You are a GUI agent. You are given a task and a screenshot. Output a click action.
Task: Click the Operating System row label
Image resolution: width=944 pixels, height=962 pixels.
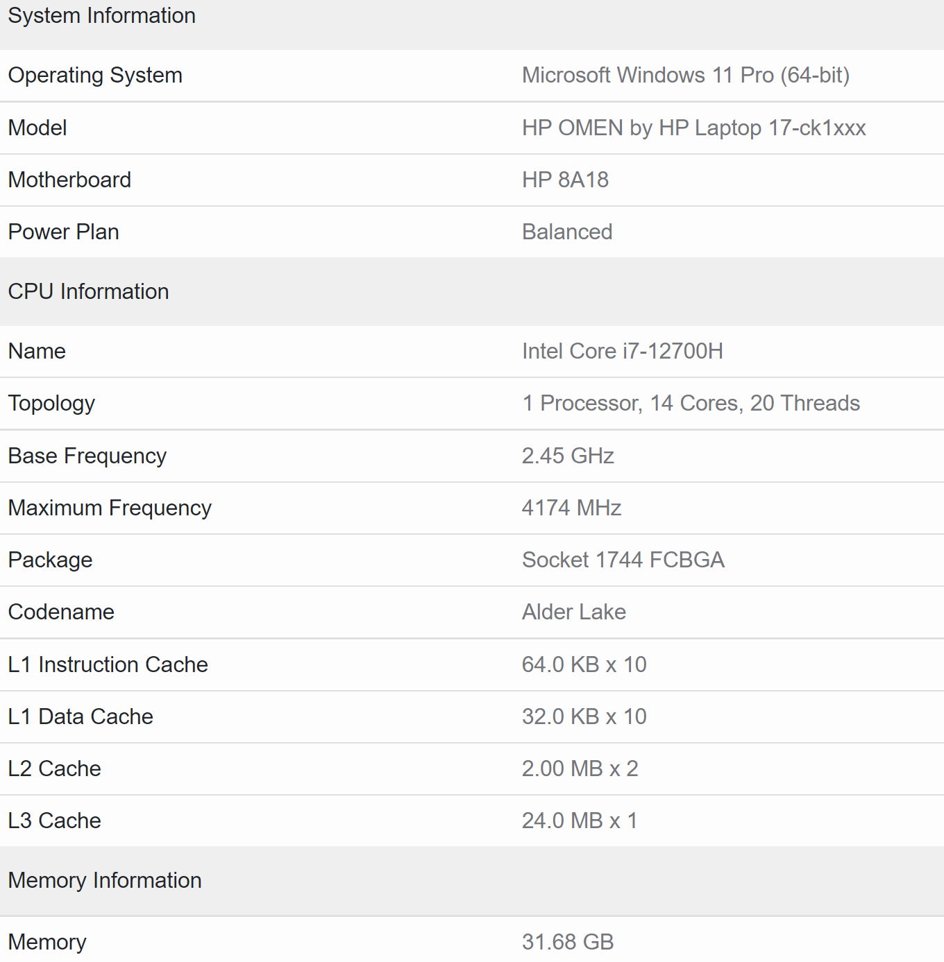pos(95,75)
